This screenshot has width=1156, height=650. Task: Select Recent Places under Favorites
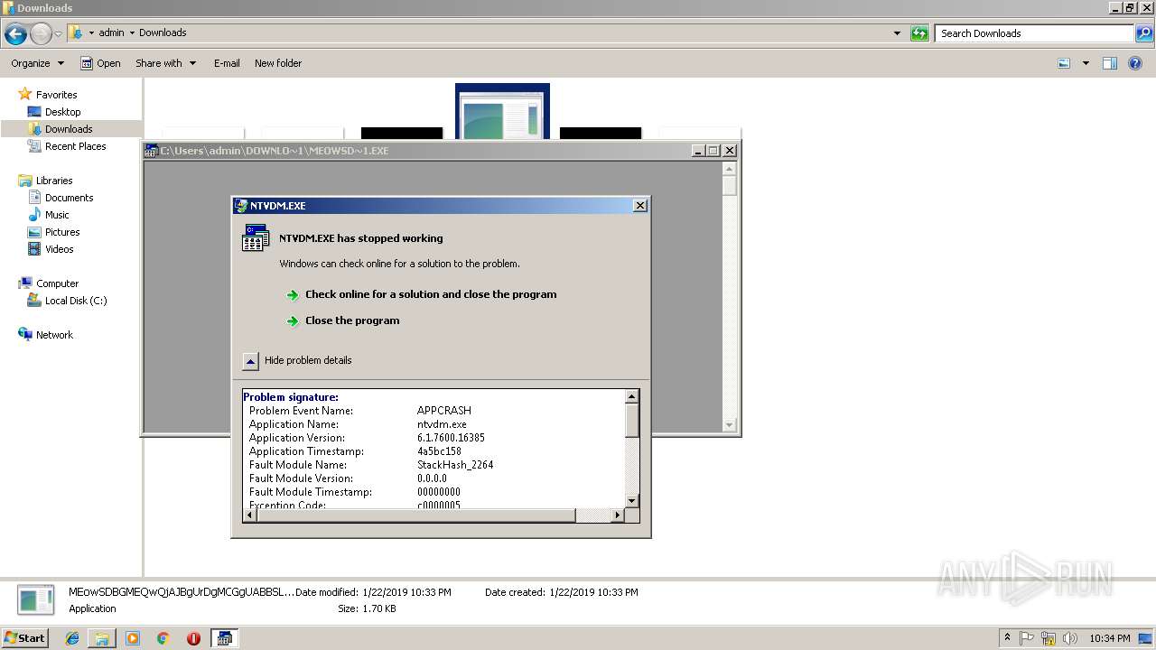tap(75, 146)
